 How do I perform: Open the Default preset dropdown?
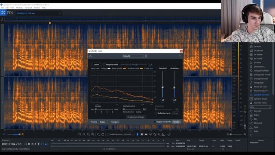coord(133,56)
